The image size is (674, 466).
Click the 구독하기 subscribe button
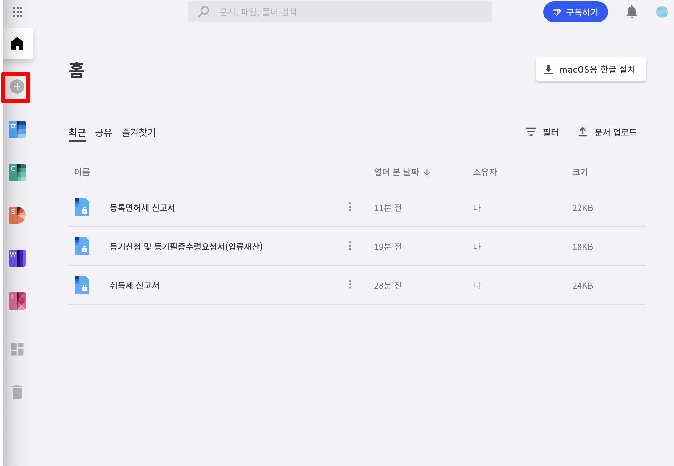575,12
